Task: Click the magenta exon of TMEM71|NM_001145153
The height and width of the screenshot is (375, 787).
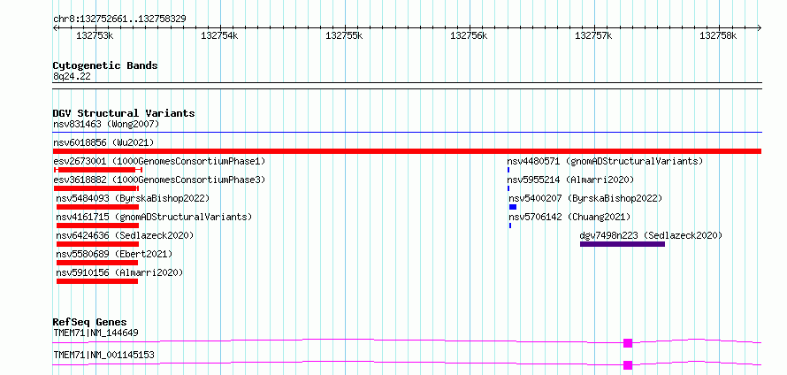Action: pos(628,365)
